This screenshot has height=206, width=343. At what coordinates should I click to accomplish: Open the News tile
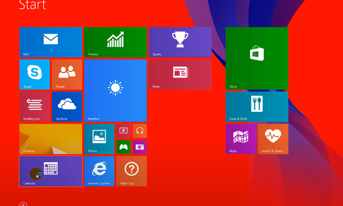(180, 75)
